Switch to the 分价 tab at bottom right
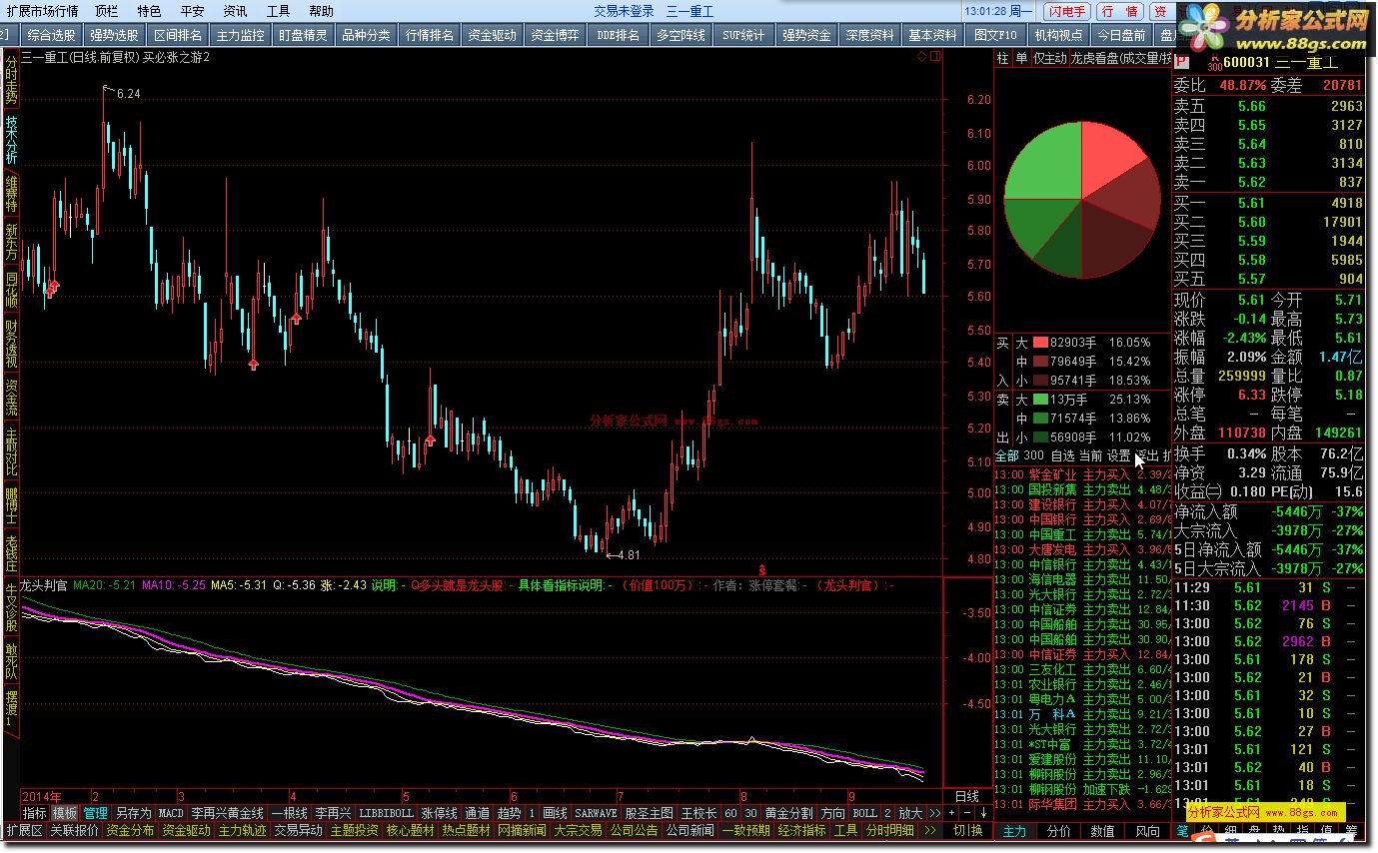 click(1059, 831)
